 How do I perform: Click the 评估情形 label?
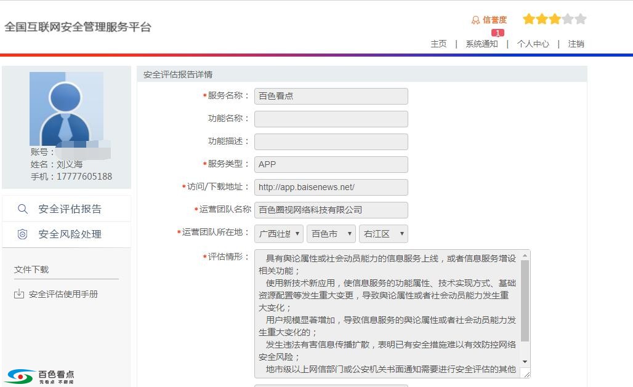pyautogui.click(x=225, y=257)
